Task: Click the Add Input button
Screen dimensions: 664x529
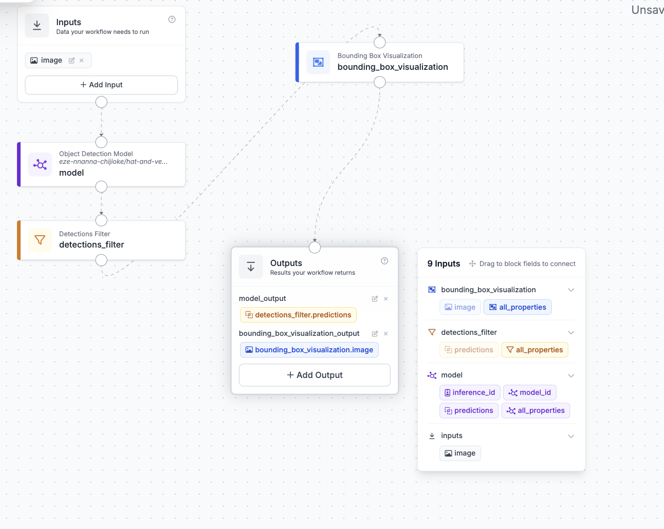Action: point(101,85)
